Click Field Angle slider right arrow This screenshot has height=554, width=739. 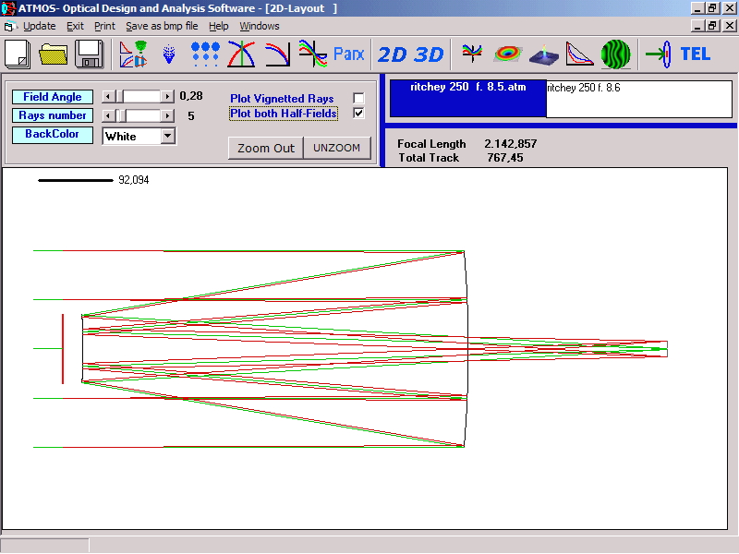(167, 96)
